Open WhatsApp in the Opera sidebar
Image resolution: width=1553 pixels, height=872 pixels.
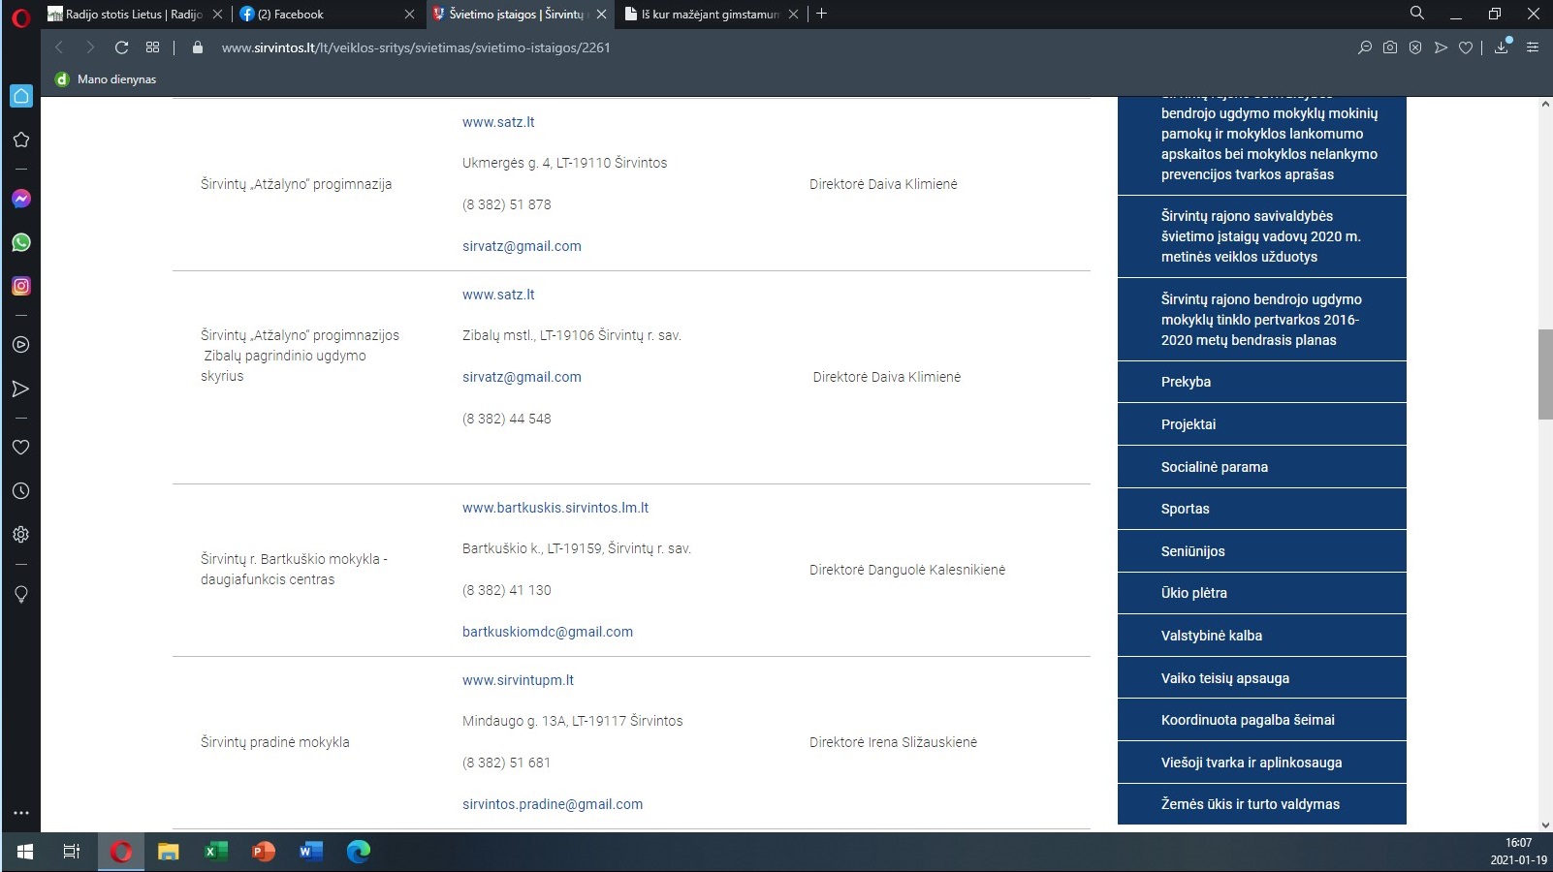point(20,242)
